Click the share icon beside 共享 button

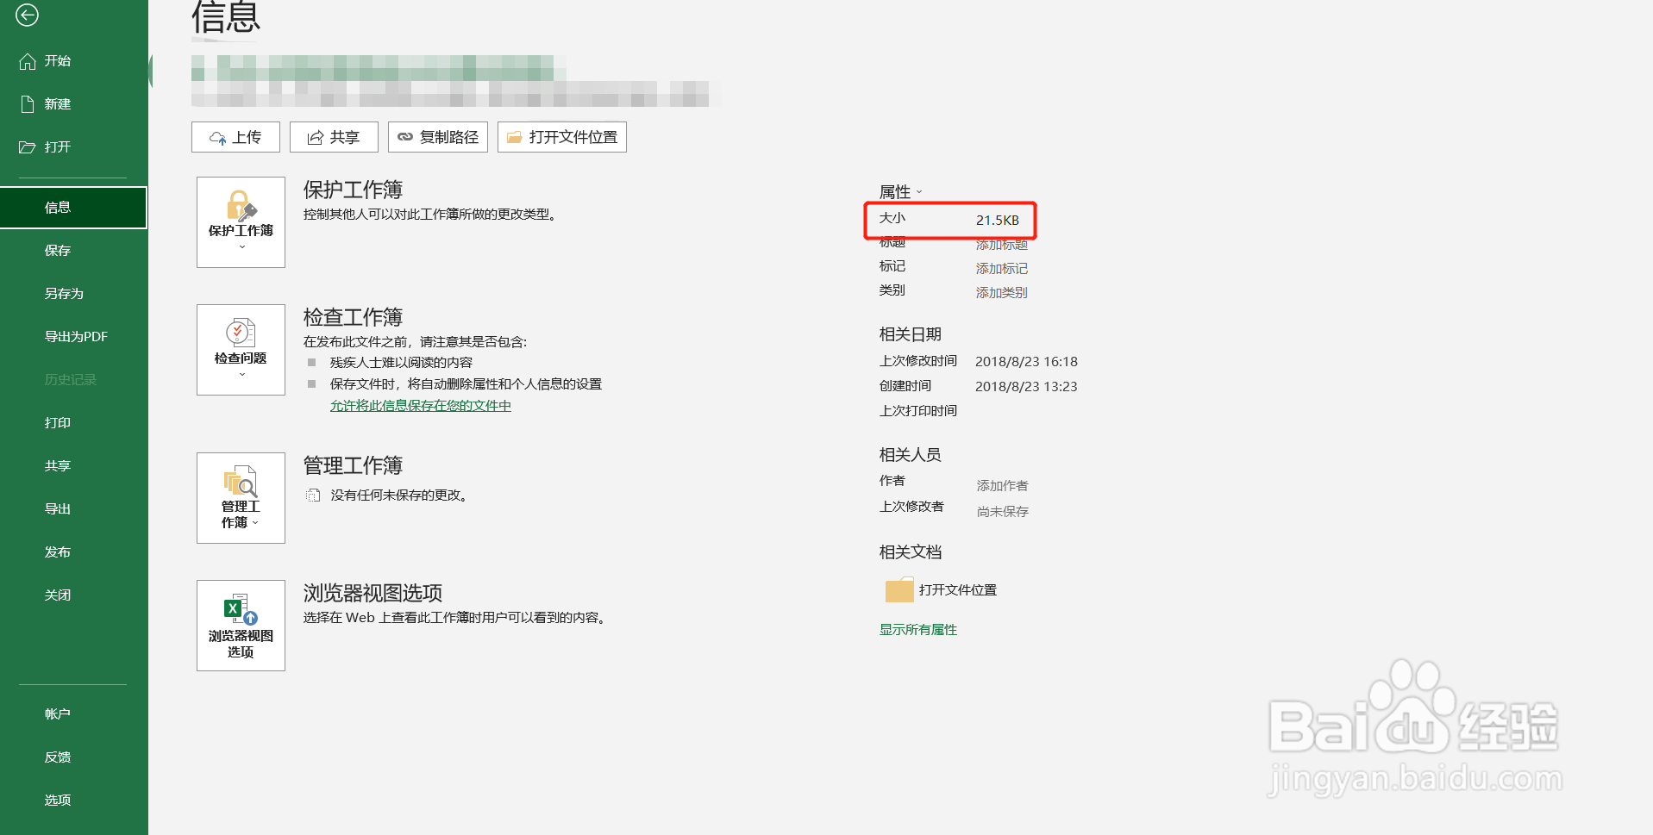[x=315, y=136]
